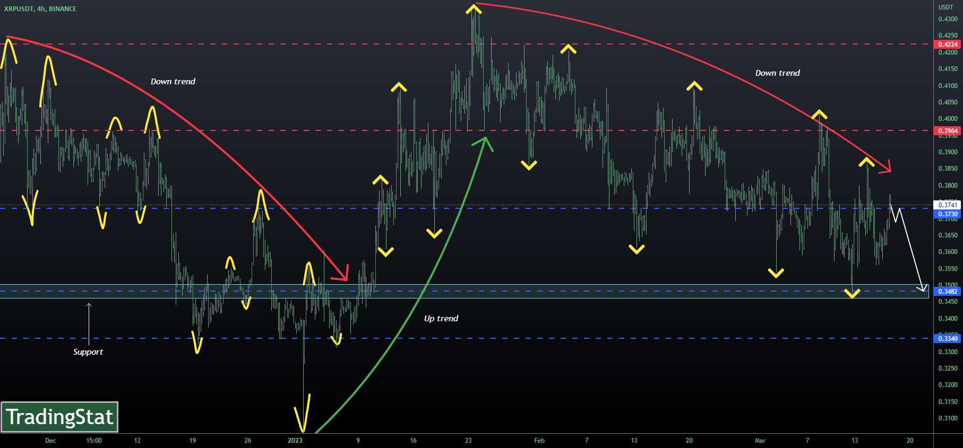Select the blue 0.3482 price level label
Screen dimensions: 963x448
[948, 292]
